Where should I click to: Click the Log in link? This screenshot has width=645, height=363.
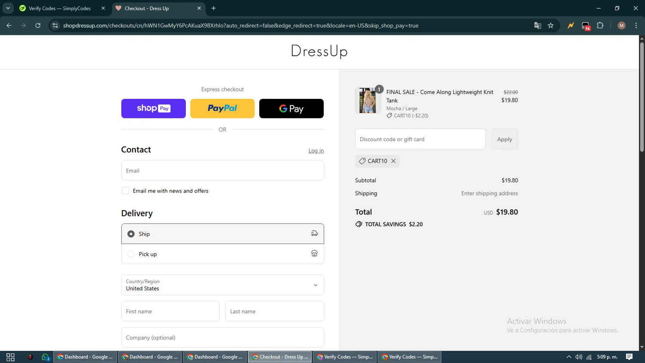tap(316, 151)
